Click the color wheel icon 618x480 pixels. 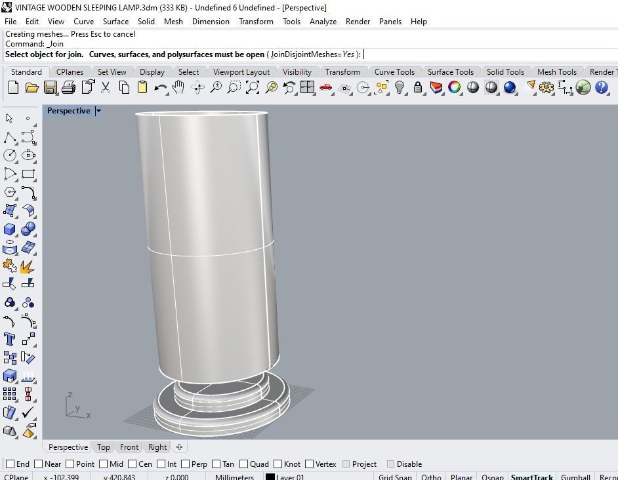[x=455, y=87]
